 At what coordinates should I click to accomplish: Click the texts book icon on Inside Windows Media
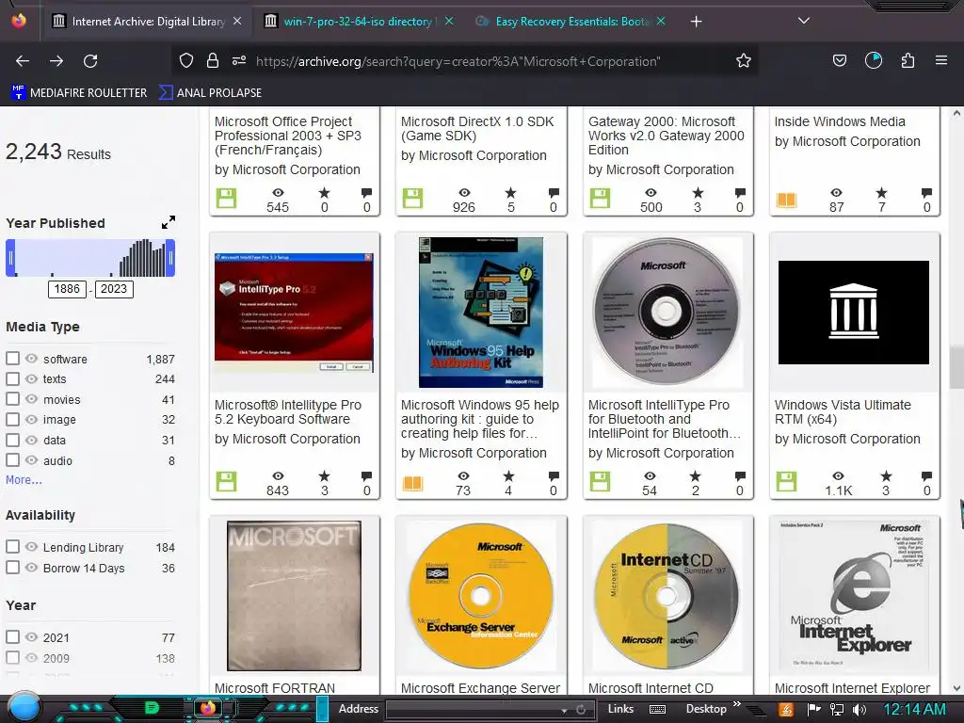coord(786,200)
